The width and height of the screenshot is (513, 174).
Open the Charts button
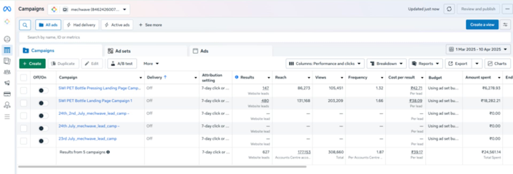coord(498,64)
